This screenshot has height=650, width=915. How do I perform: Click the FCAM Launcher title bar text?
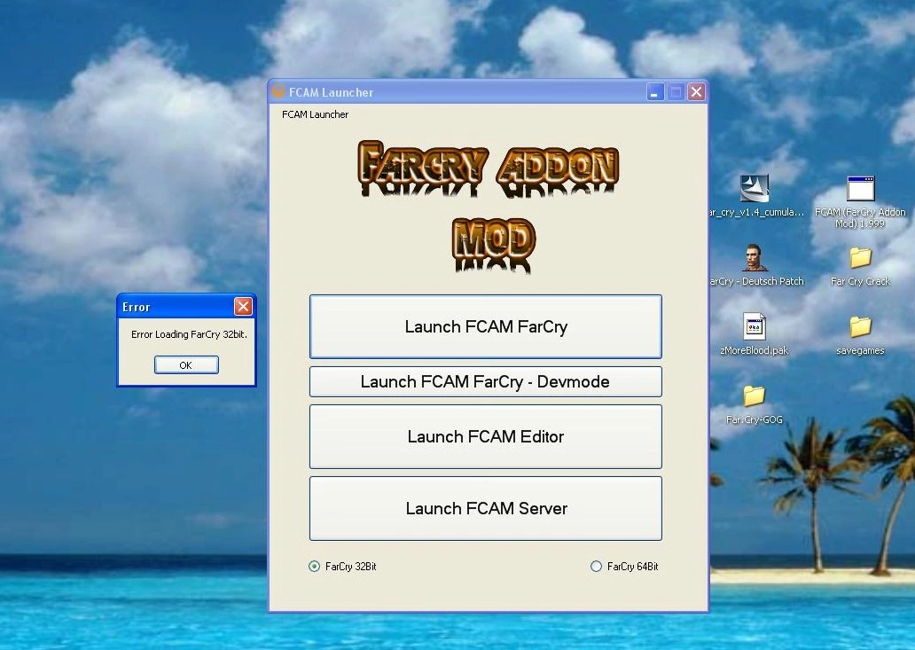pos(331,92)
